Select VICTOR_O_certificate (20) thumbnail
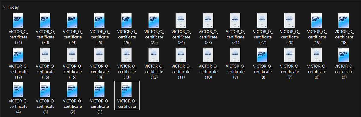This screenshot has height=117, width=361. [x=289, y=20]
